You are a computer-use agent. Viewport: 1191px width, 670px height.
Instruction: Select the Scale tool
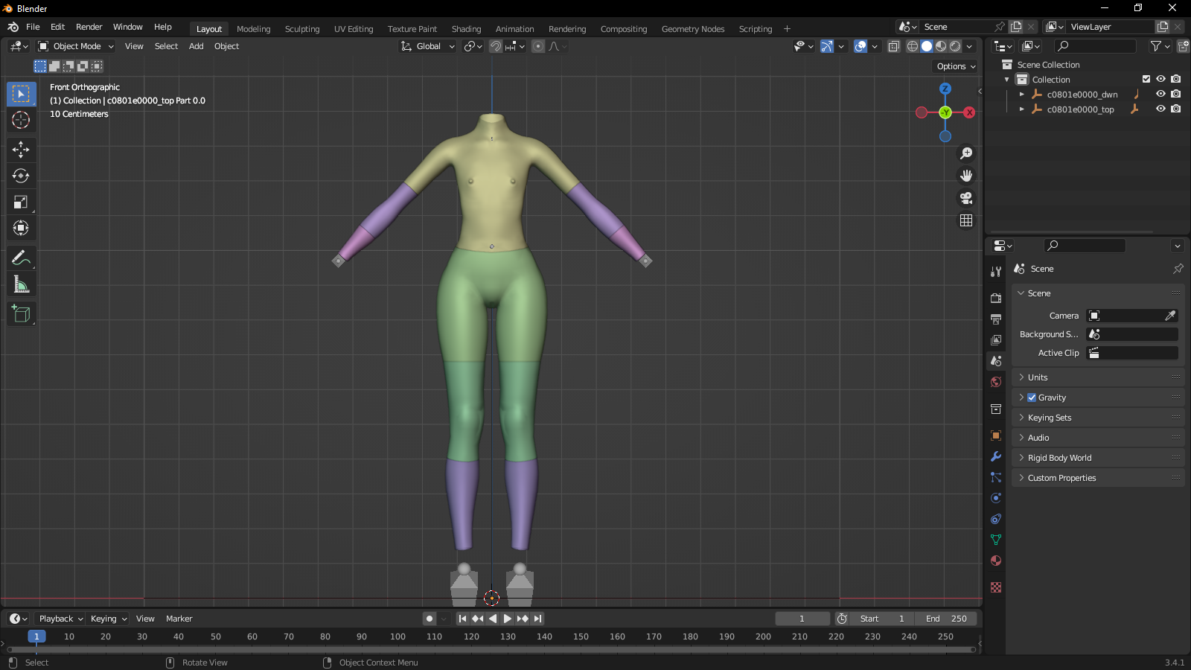point(22,202)
